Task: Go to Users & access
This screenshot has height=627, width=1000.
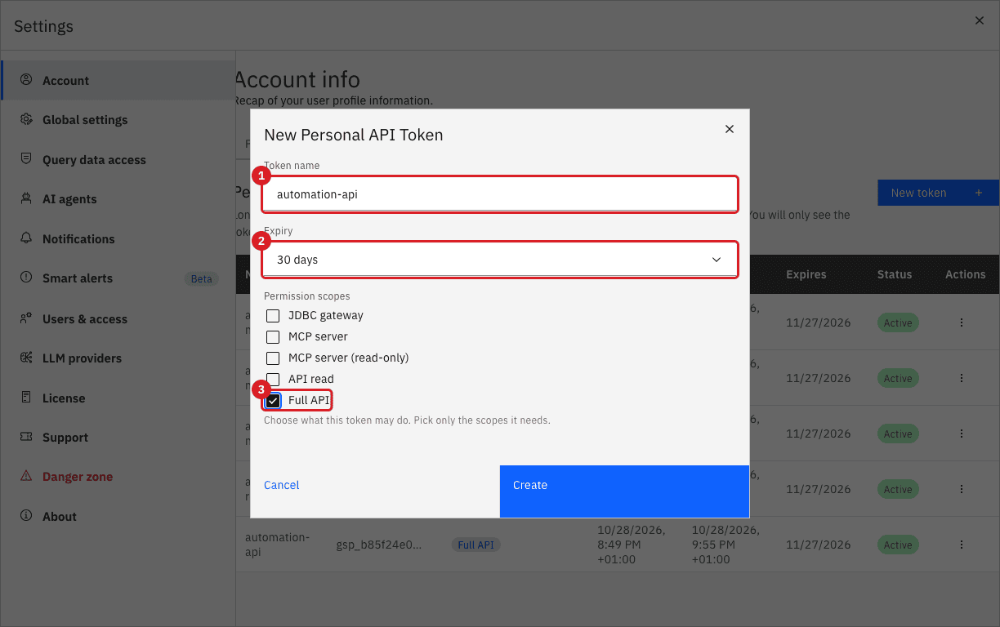Action: click(118, 319)
